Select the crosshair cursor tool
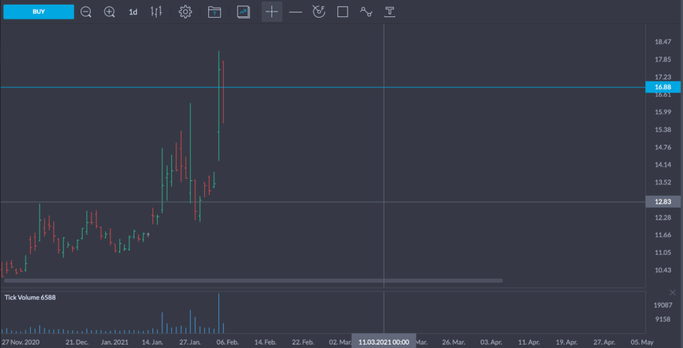This screenshot has height=348, width=683. coord(272,12)
